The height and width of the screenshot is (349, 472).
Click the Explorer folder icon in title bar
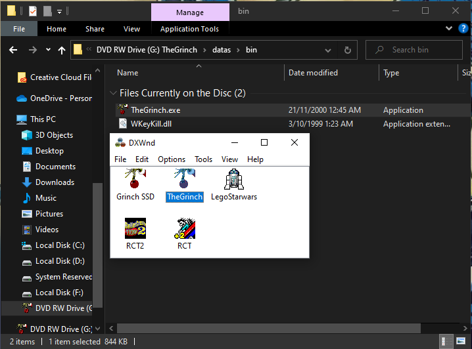[x=11, y=10]
